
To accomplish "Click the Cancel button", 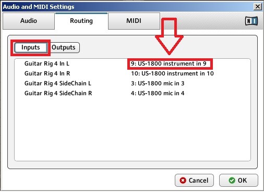I will [194, 181].
